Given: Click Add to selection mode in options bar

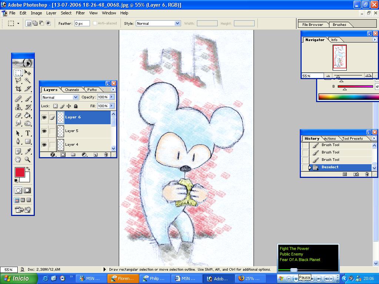Looking at the screenshot, I should click(x=35, y=23).
